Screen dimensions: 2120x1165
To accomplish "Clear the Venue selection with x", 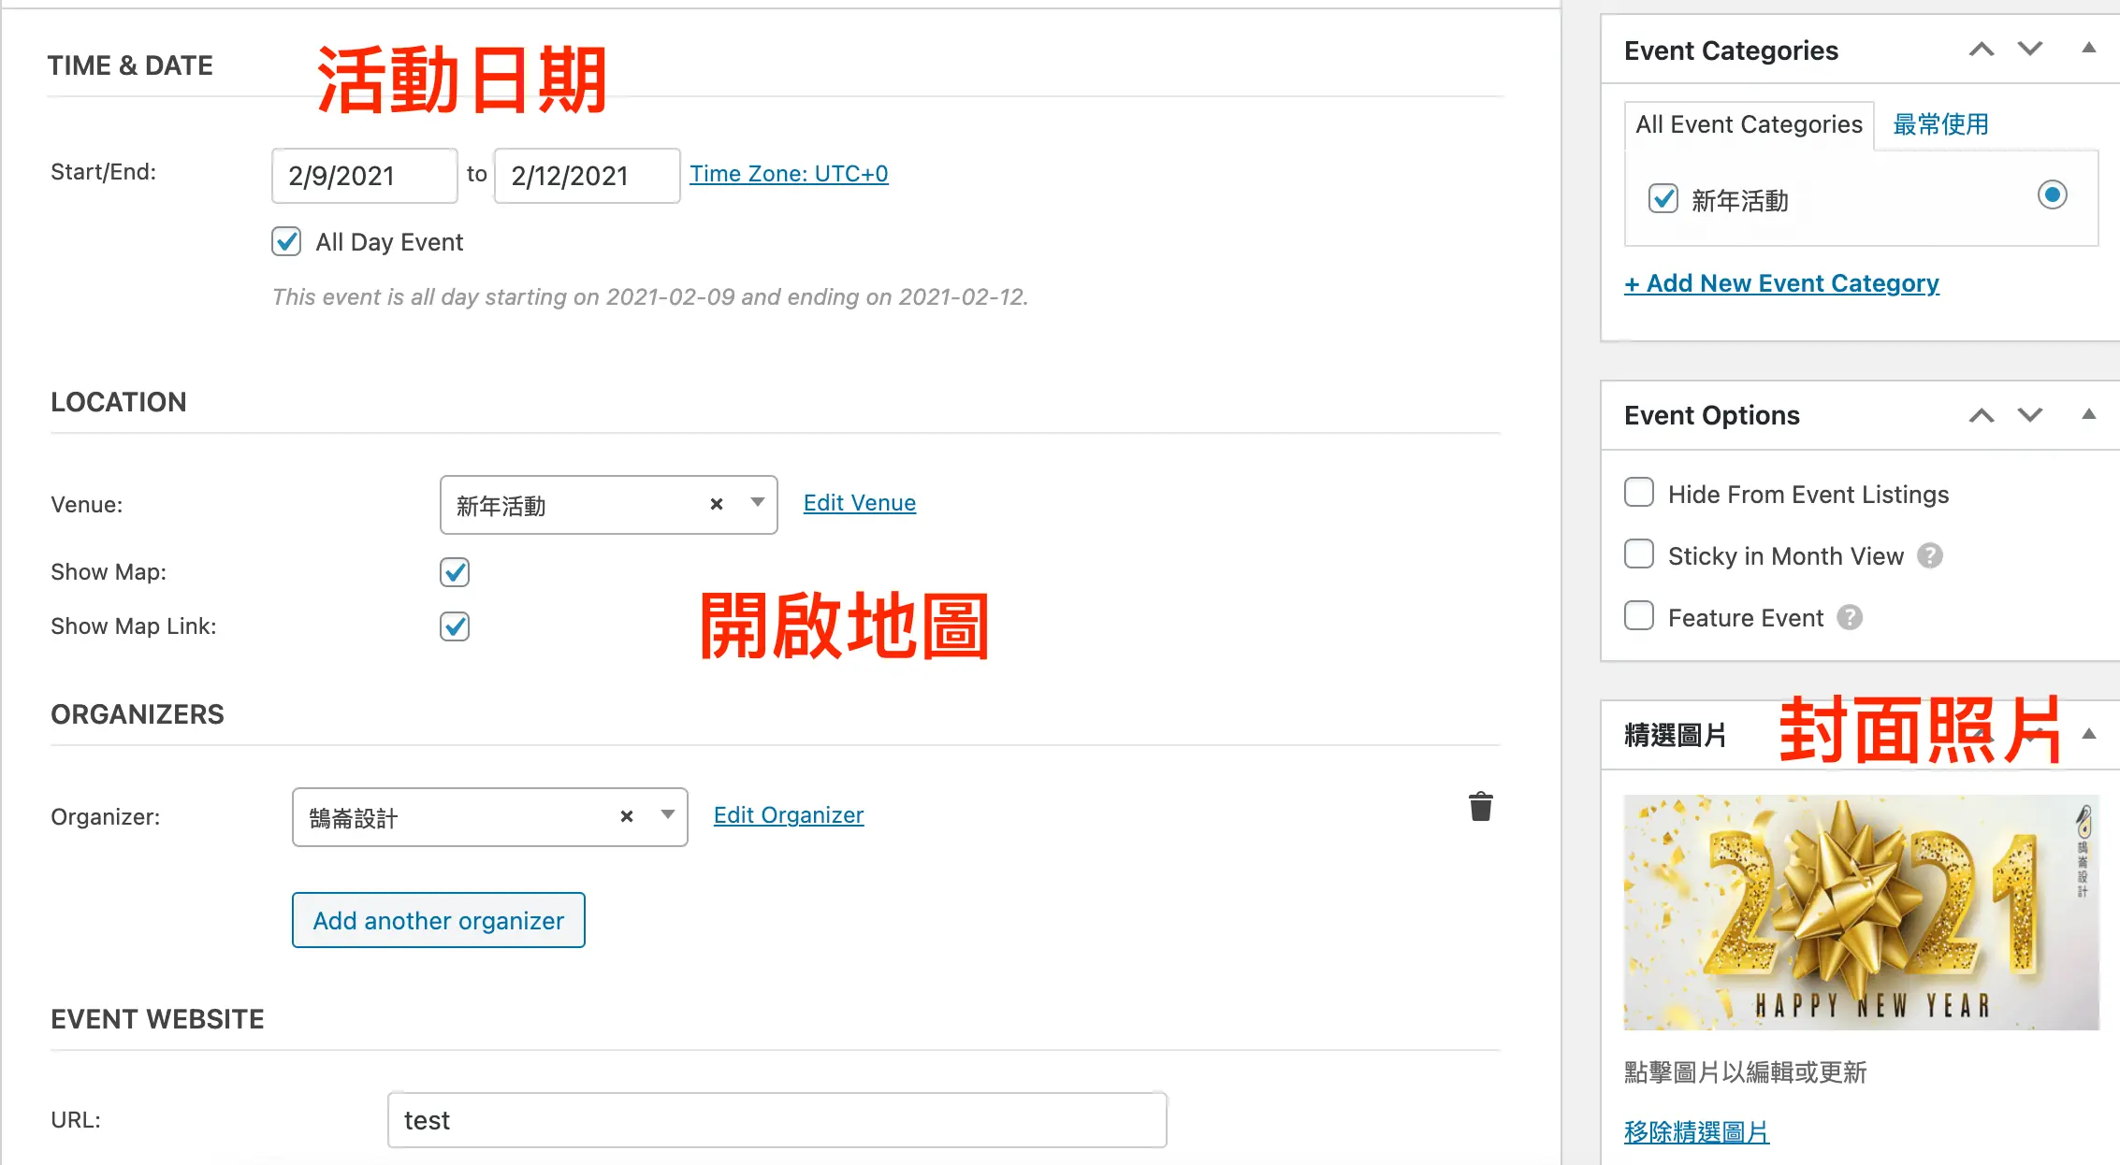I will point(717,504).
